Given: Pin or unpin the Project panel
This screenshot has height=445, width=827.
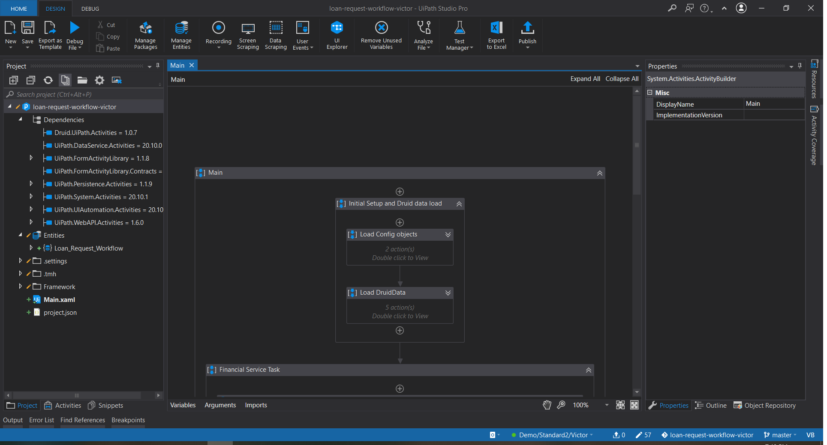Looking at the screenshot, I should point(158,66).
